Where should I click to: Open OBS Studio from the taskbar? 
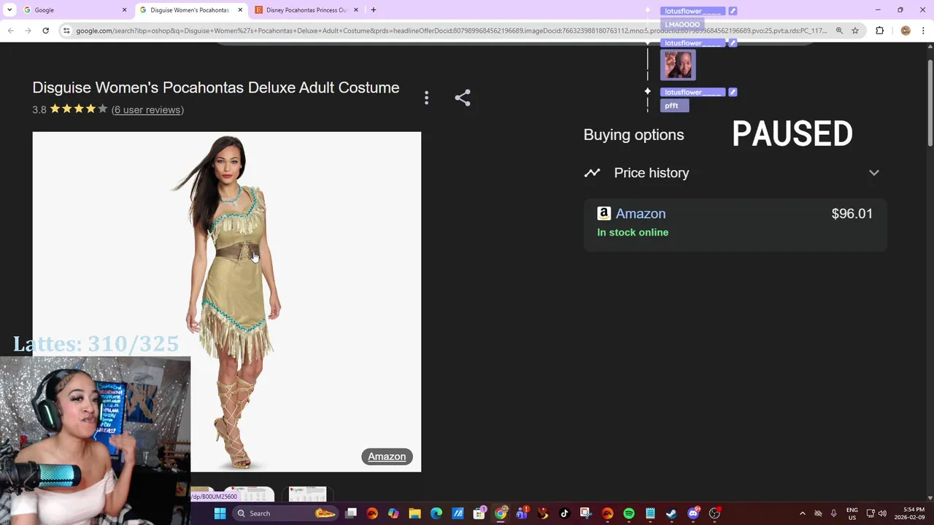(714, 513)
